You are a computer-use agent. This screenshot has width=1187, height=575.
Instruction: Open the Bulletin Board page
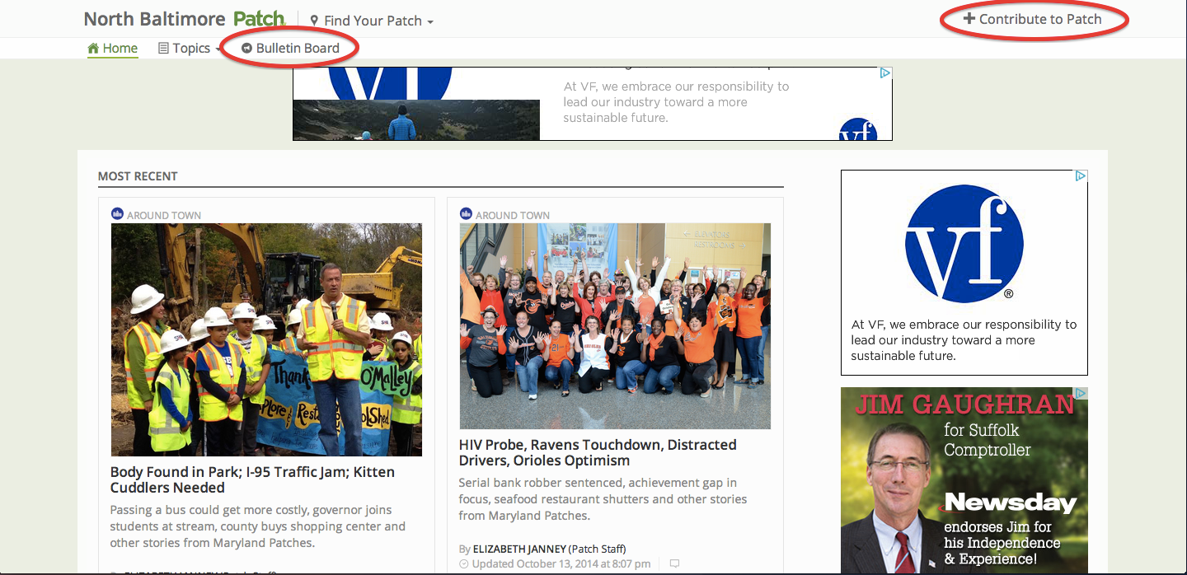click(x=298, y=49)
